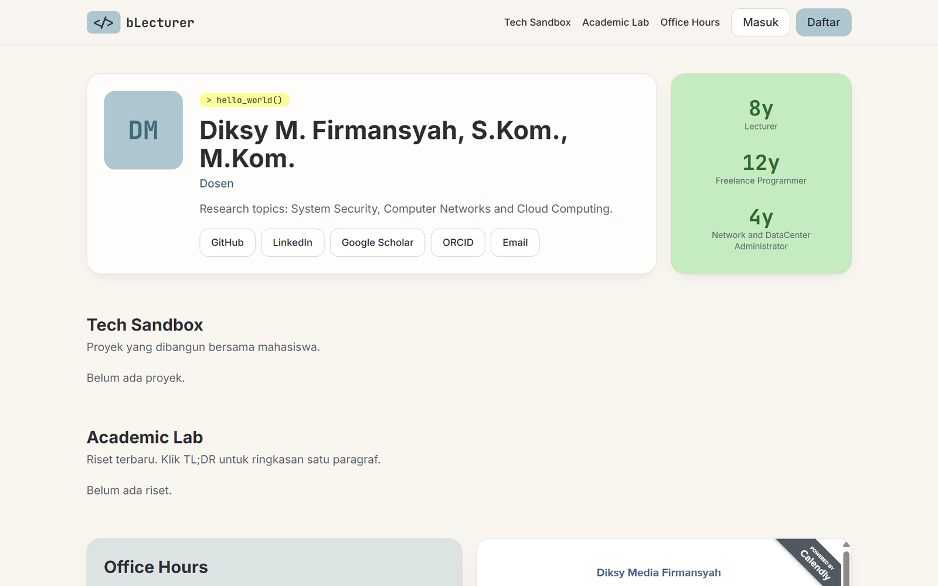
Task: Click the 'Belum ada riset.' text
Action: click(x=129, y=490)
